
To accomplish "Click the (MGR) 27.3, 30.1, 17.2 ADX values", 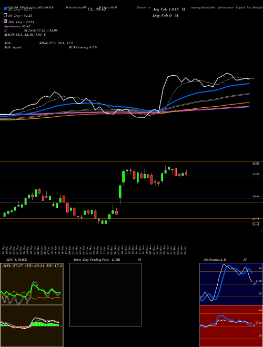I will pos(56,43).
